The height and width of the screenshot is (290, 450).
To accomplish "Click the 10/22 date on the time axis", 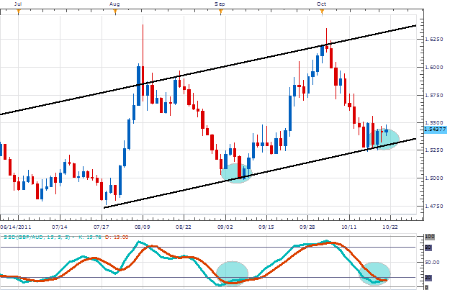I will tap(390, 227).
